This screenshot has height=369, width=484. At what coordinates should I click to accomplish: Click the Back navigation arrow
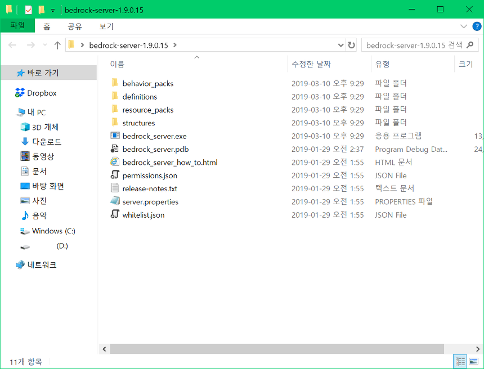pyautogui.click(x=12, y=45)
